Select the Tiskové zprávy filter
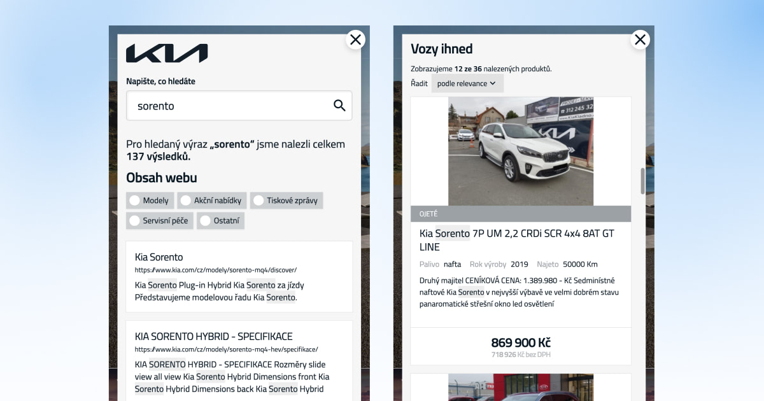 pyautogui.click(x=286, y=200)
